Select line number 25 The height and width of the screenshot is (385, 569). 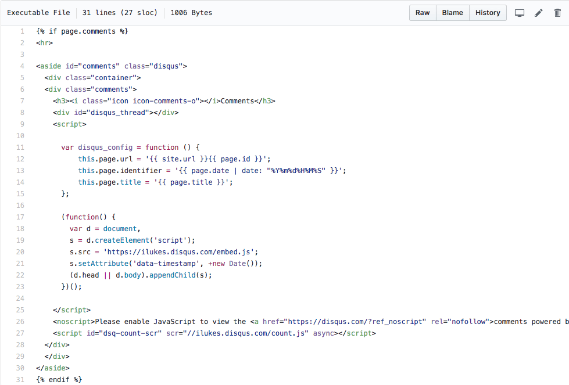[x=20, y=310]
